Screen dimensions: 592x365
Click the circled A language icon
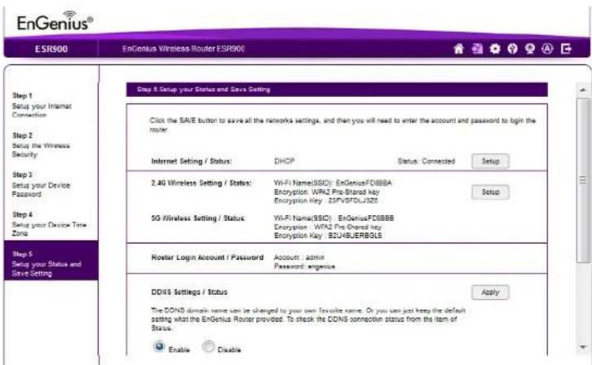(547, 49)
